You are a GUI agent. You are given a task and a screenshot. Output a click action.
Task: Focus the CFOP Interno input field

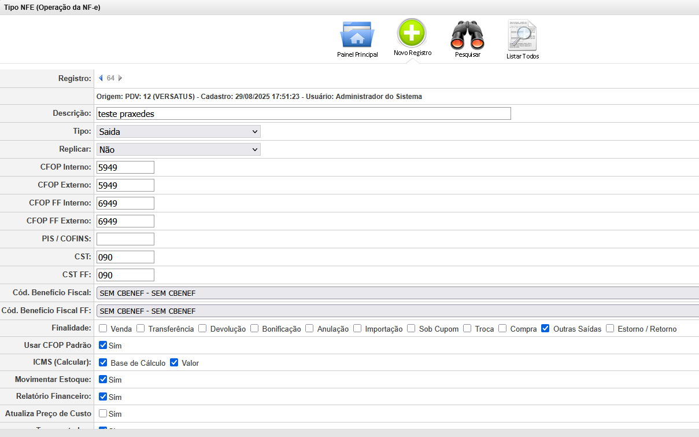point(125,167)
